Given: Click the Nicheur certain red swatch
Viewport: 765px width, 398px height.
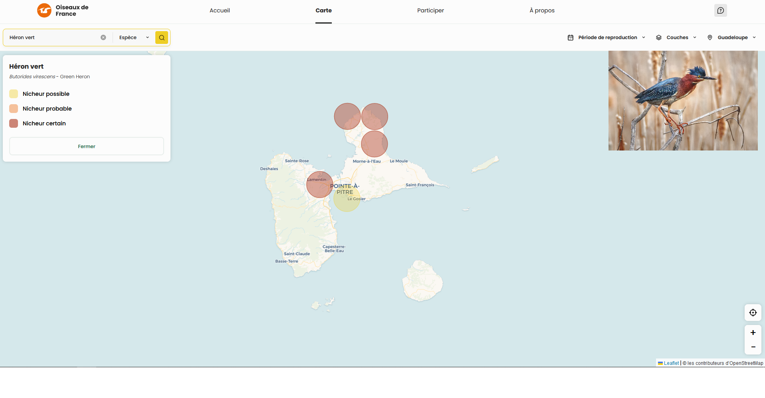Looking at the screenshot, I should coord(14,123).
